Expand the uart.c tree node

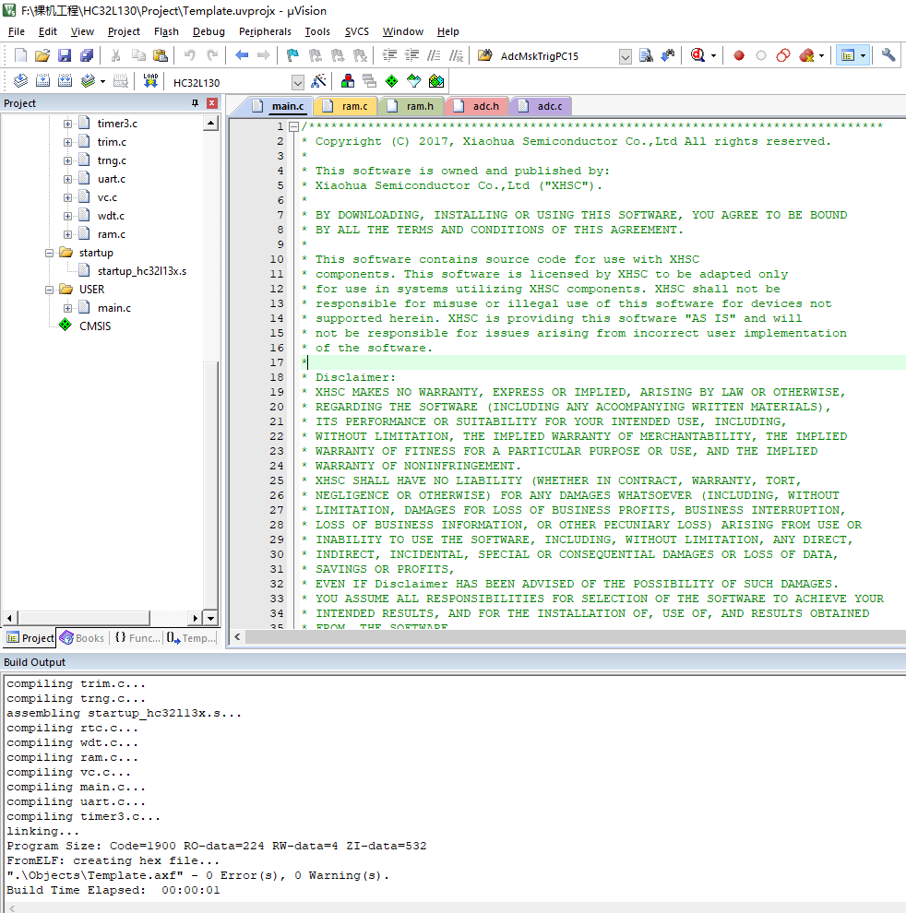tap(67, 179)
